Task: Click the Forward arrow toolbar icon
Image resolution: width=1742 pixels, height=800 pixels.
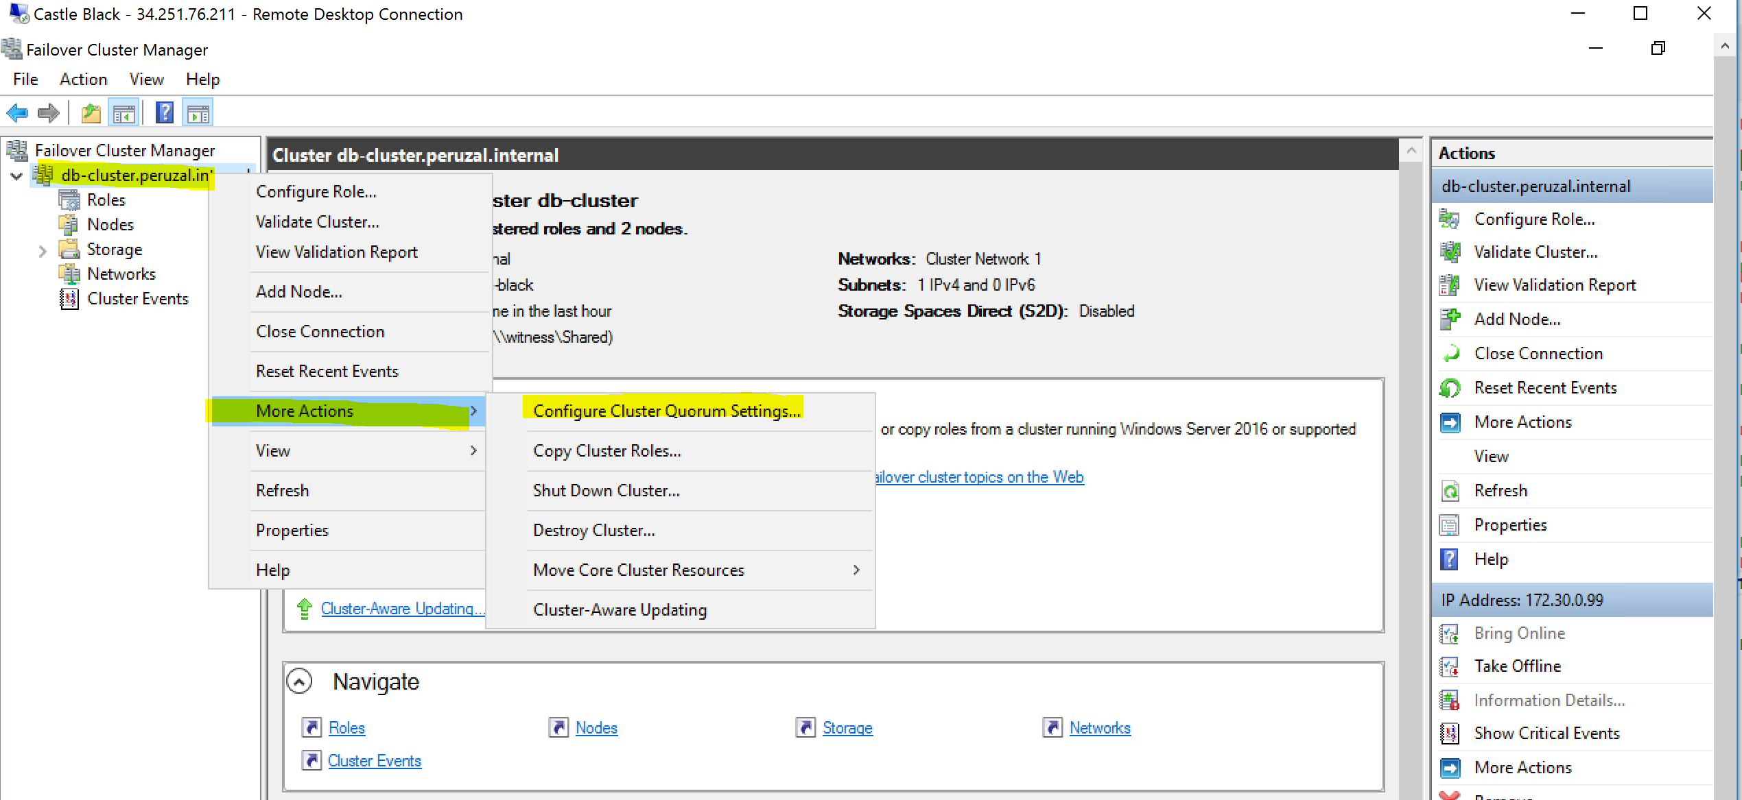Action: coord(48,112)
